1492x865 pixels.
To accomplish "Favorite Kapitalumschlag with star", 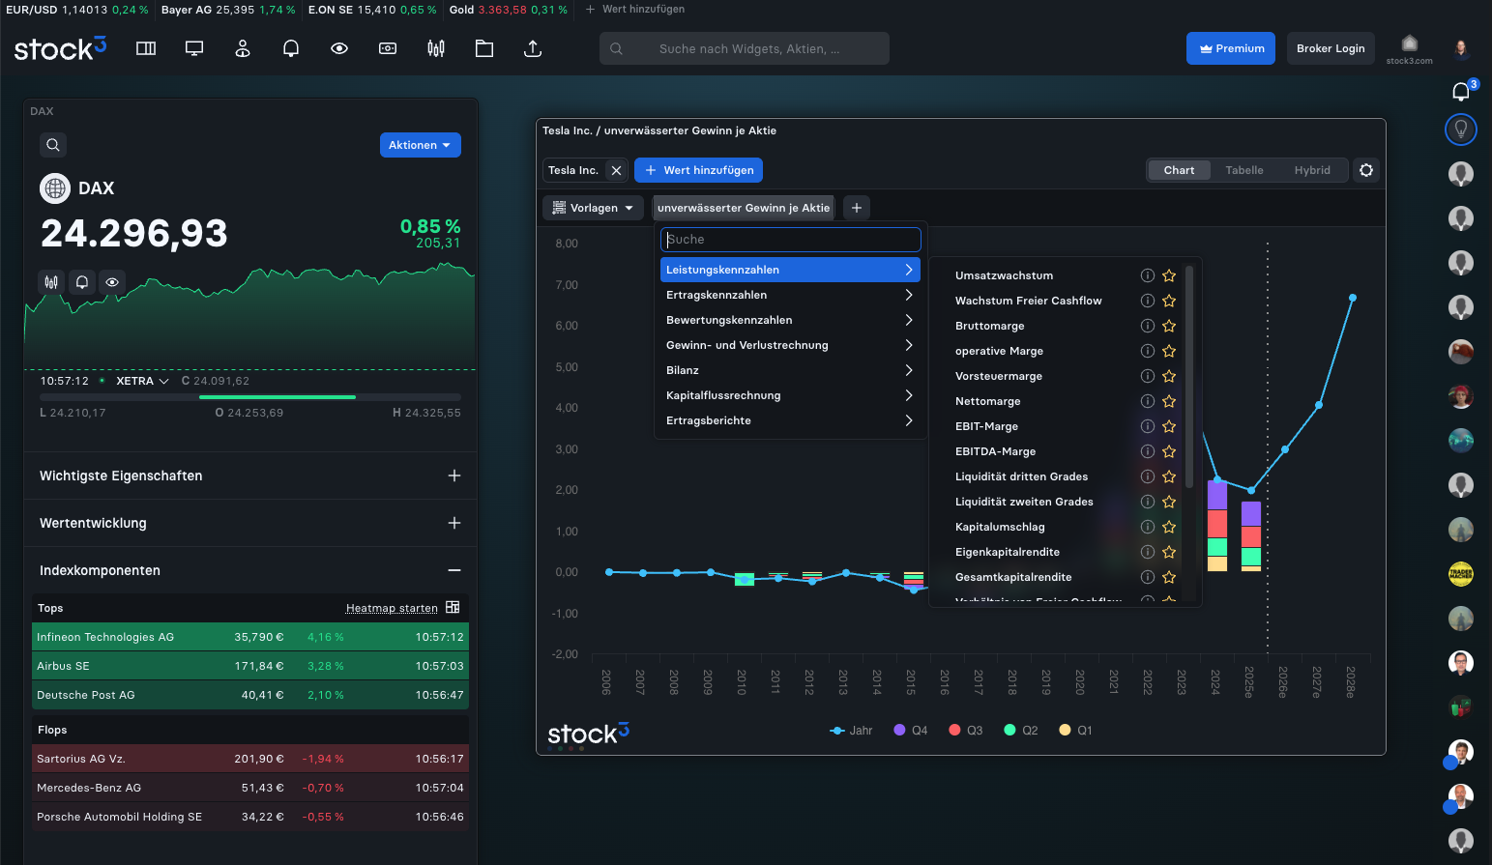I will pyautogui.click(x=1169, y=527).
